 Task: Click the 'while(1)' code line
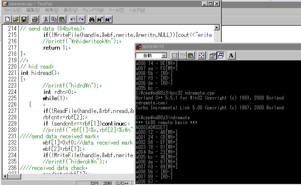coord(54,98)
